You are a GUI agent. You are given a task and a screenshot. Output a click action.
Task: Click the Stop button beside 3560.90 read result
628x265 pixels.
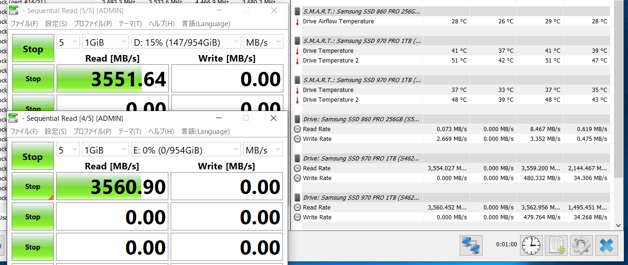(32, 186)
